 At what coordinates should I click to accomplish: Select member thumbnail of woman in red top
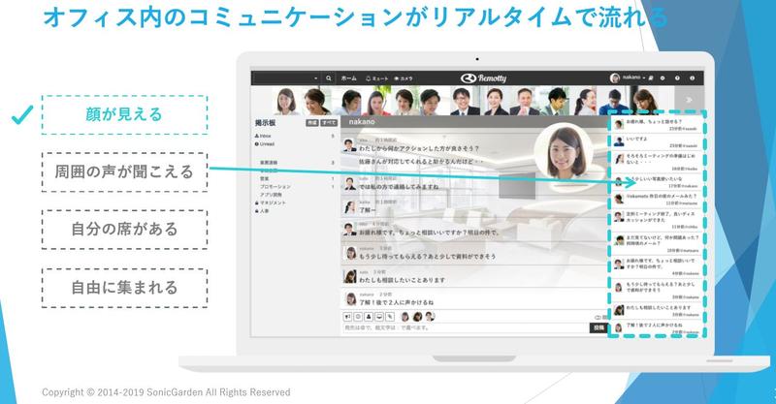click(x=377, y=102)
